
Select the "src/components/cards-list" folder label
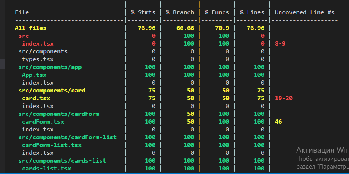click(x=62, y=161)
